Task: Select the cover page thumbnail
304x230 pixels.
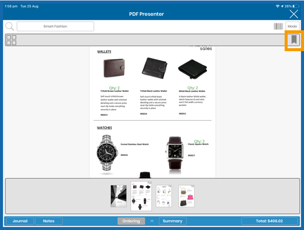Action: pyautogui.click(x=118, y=196)
